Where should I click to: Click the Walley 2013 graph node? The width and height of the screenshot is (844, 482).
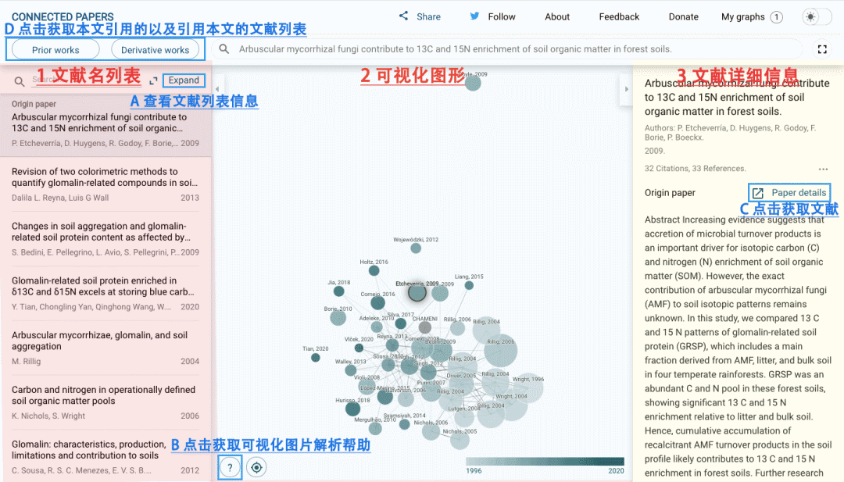click(x=350, y=370)
